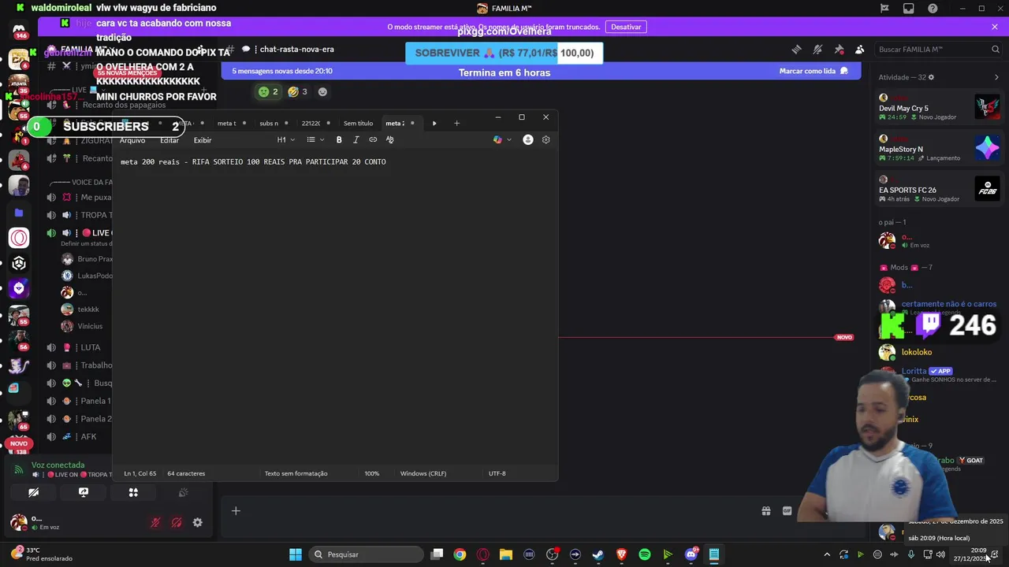Open Copilot dropdown in Notepad

click(502, 139)
